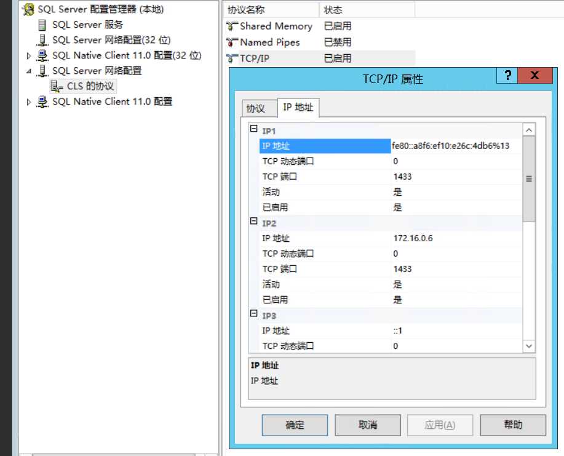Select the Named Pipes protocol row
The width and height of the screenshot is (564, 456).
[x=319, y=42]
